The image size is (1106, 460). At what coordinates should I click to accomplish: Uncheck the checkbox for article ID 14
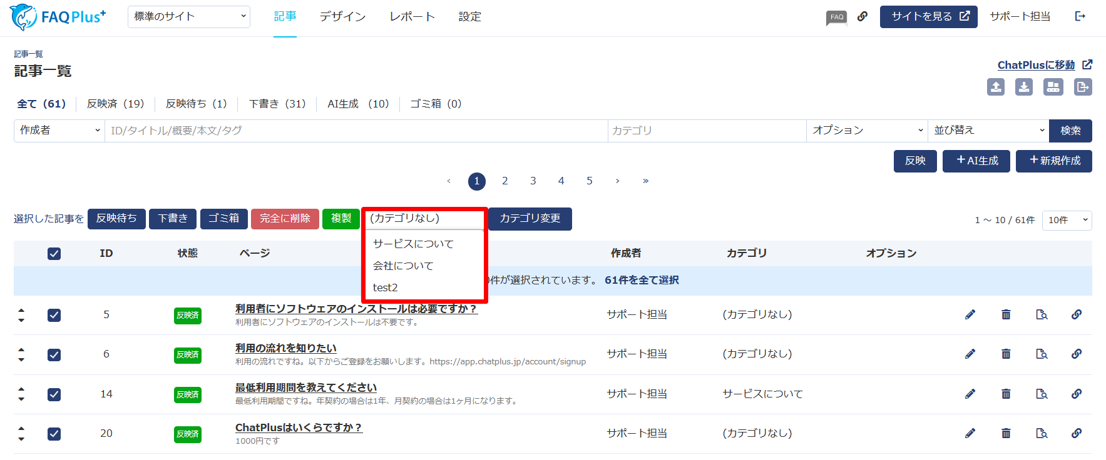(54, 394)
